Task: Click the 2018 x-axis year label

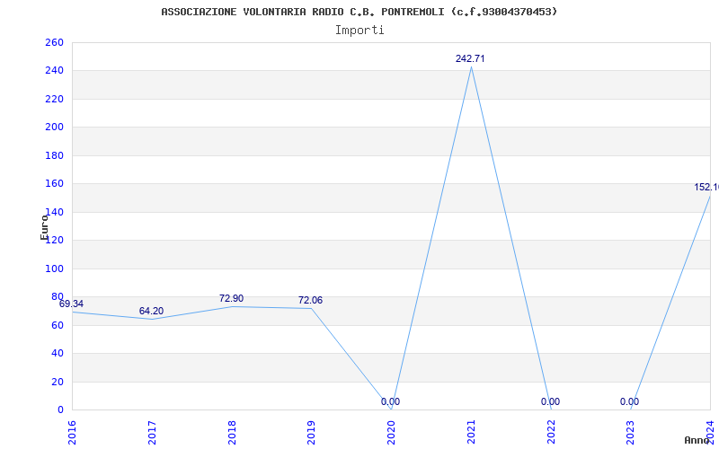Action: point(232,433)
